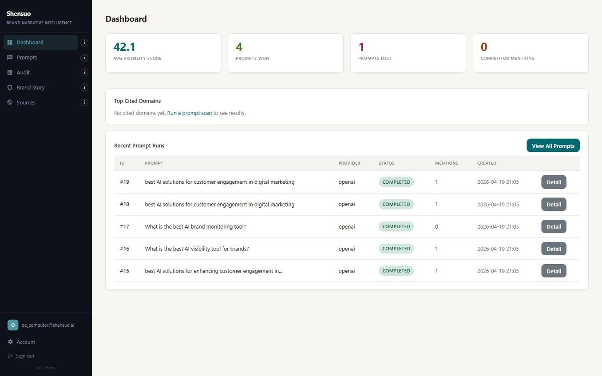Select the Dashboard icon in the sidebar
602x376 pixels.
[x=10, y=42]
